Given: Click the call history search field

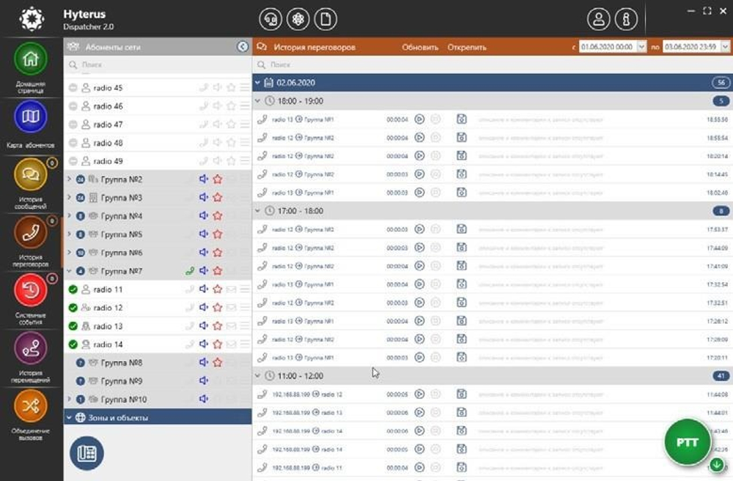Looking at the screenshot, I should point(493,64).
